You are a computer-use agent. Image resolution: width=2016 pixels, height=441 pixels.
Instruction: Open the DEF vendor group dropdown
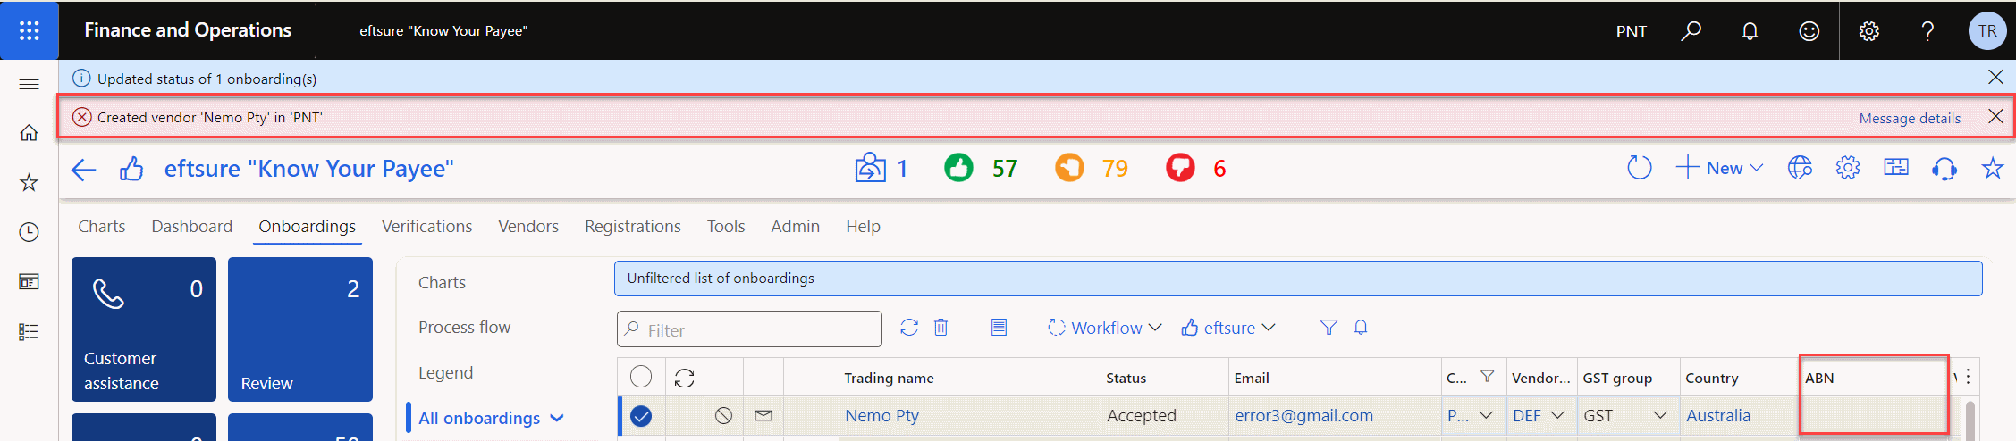coord(1557,416)
